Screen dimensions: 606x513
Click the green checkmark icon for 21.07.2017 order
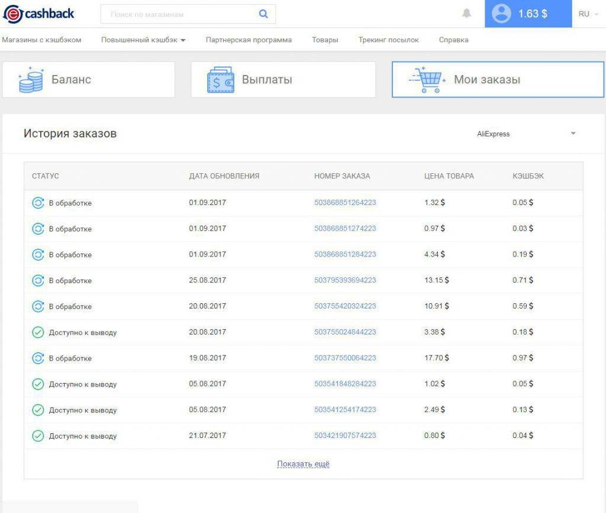click(38, 436)
